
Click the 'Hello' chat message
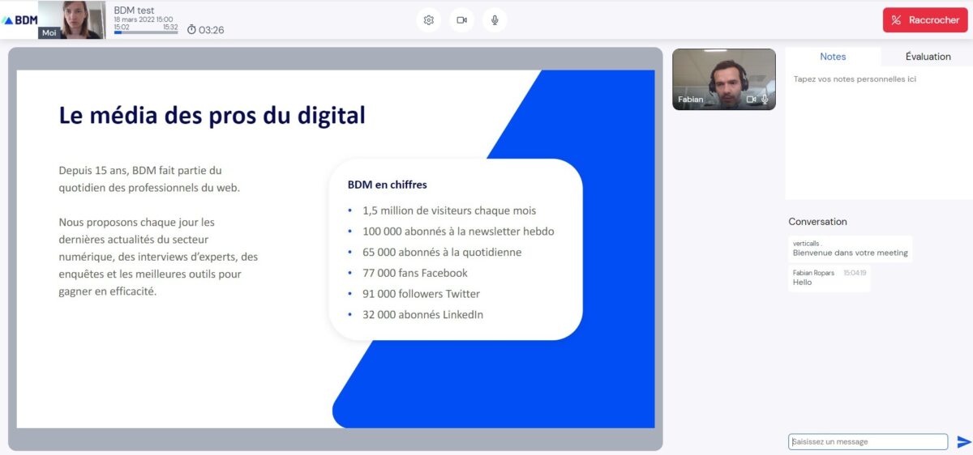click(x=802, y=282)
